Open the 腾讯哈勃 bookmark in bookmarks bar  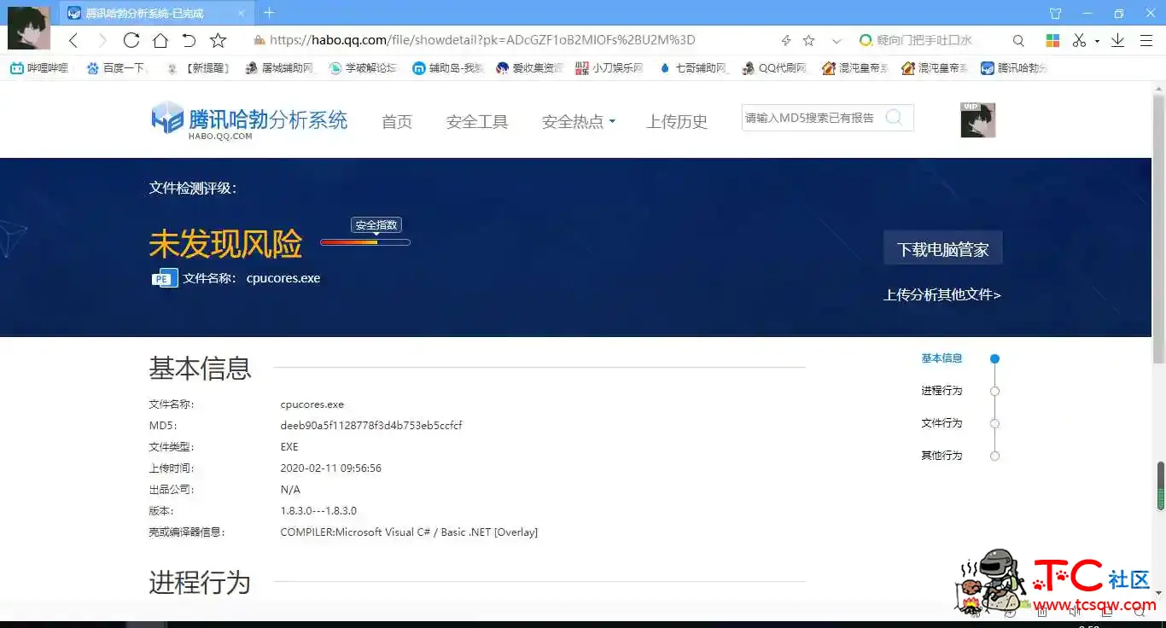coord(1014,68)
